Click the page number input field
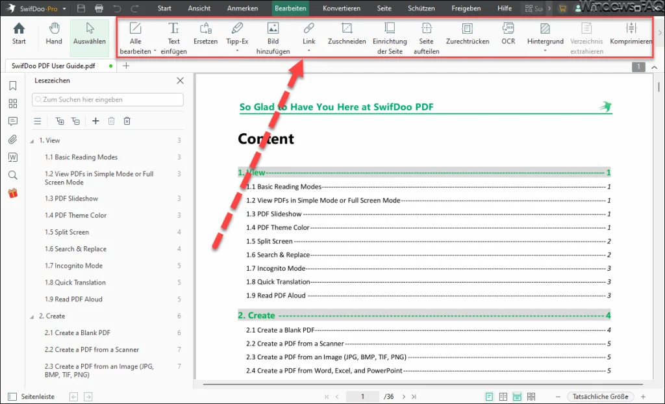 (x=362, y=396)
